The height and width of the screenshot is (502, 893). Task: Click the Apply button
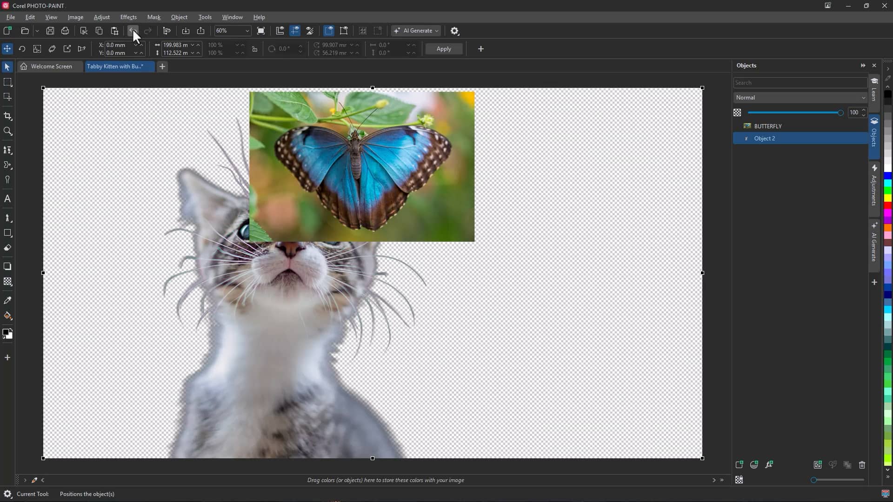coord(443,49)
